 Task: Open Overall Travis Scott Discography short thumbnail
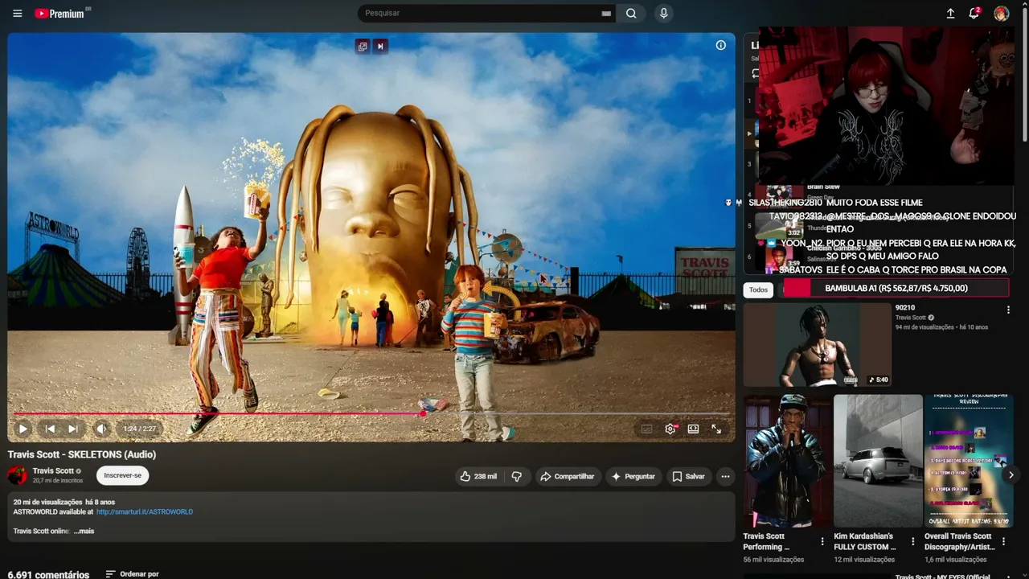pyautogui.click(x=969, y=461)
